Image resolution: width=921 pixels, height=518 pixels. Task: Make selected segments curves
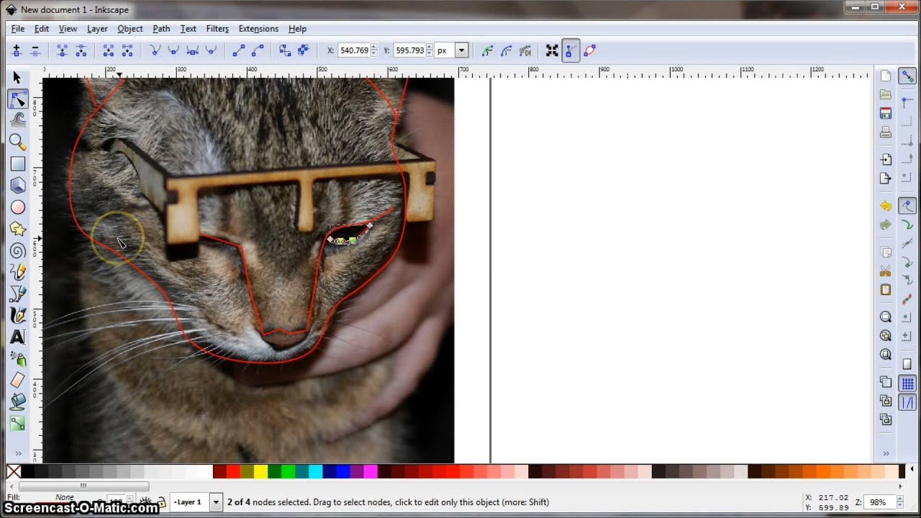[x=257, y=50]
